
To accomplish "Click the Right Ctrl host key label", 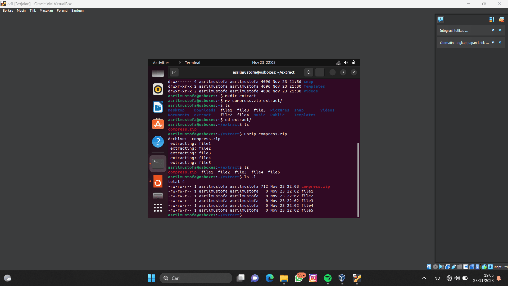I will coord(501,267).
